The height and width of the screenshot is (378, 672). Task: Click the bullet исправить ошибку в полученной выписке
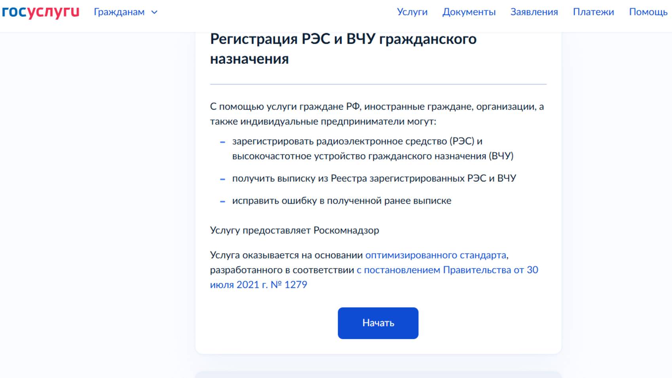pos(342,200)
